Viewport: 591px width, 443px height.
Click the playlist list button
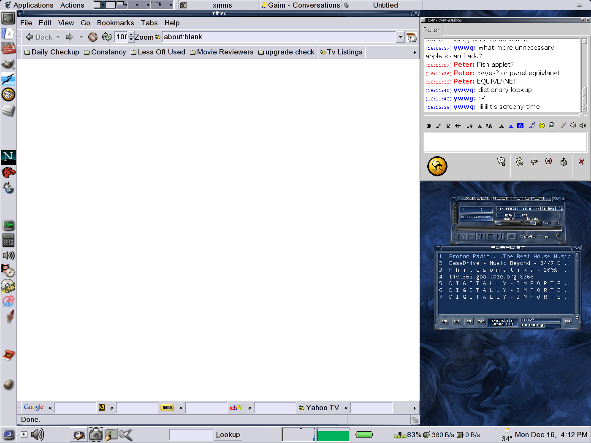(x=568, y=321)
